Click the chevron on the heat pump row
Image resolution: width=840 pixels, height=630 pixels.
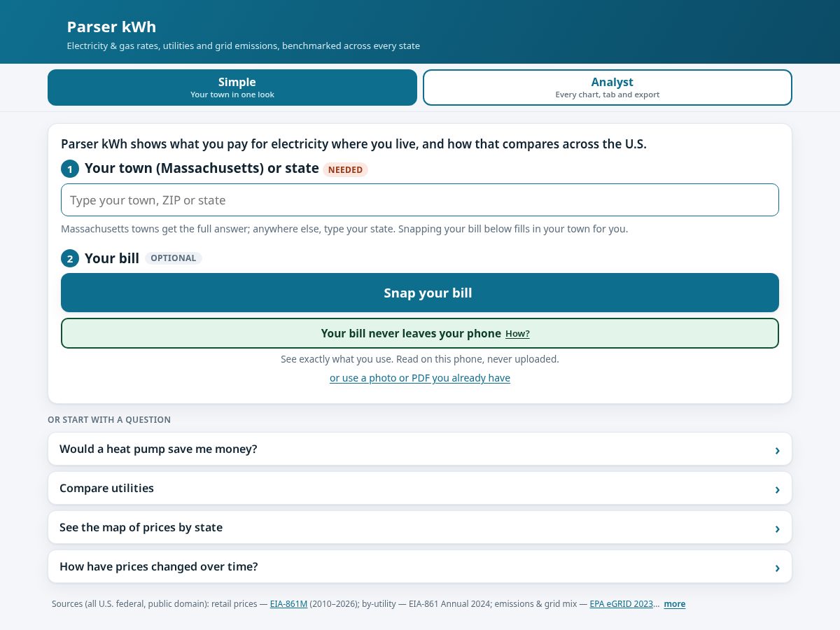777,450
